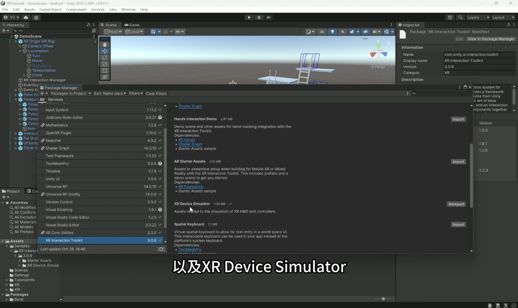This screenshot has width=518, height=308.
Task: Open the draw mode shading dropdown
Action: click(x=310, y=32)
